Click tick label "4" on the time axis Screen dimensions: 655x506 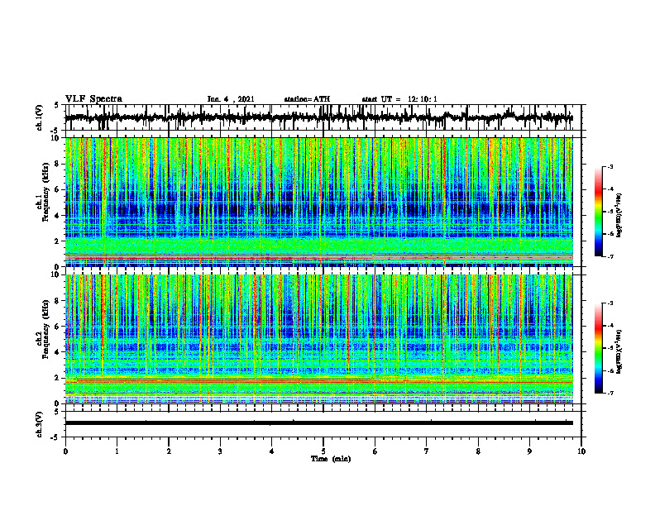272,451
